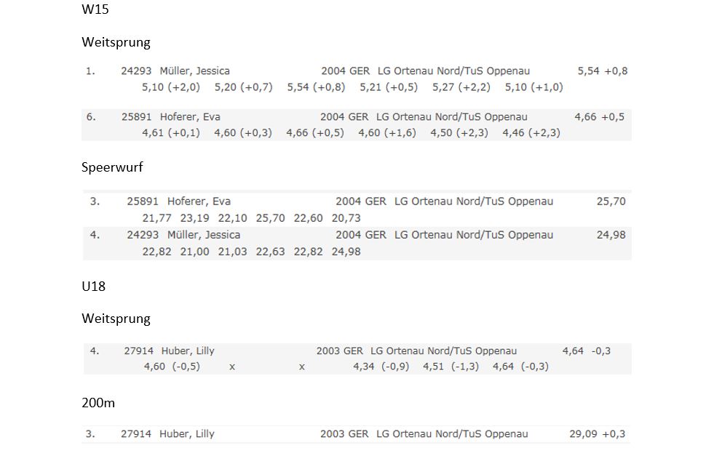Select the 25,70 Speerwurf result
The width and height of the screenshot is (714, 456).
pyautogui.click(x=611, y=201)
